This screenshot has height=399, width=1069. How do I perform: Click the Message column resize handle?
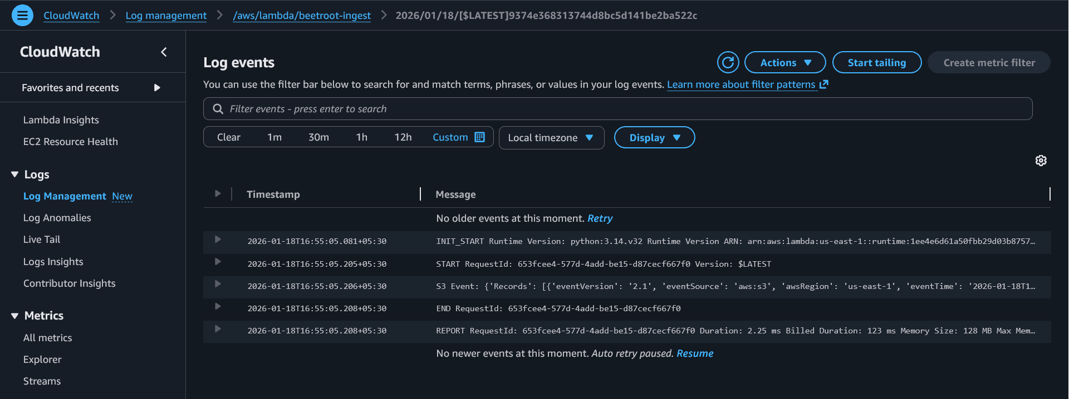click(1050, 194)
